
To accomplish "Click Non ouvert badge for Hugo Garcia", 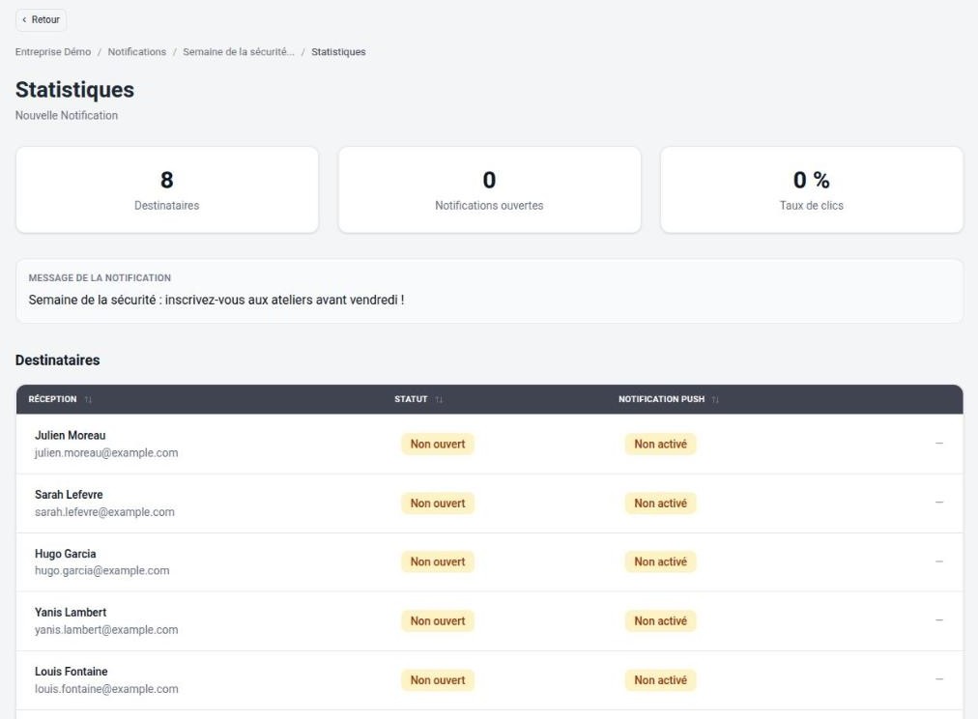I will click(438, 561).
